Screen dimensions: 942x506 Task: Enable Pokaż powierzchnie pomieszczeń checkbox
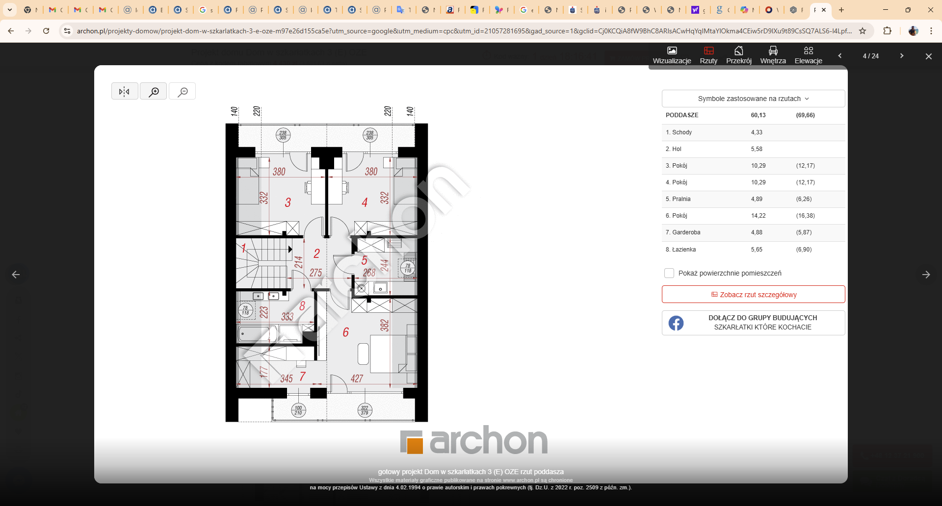point(669,273)
